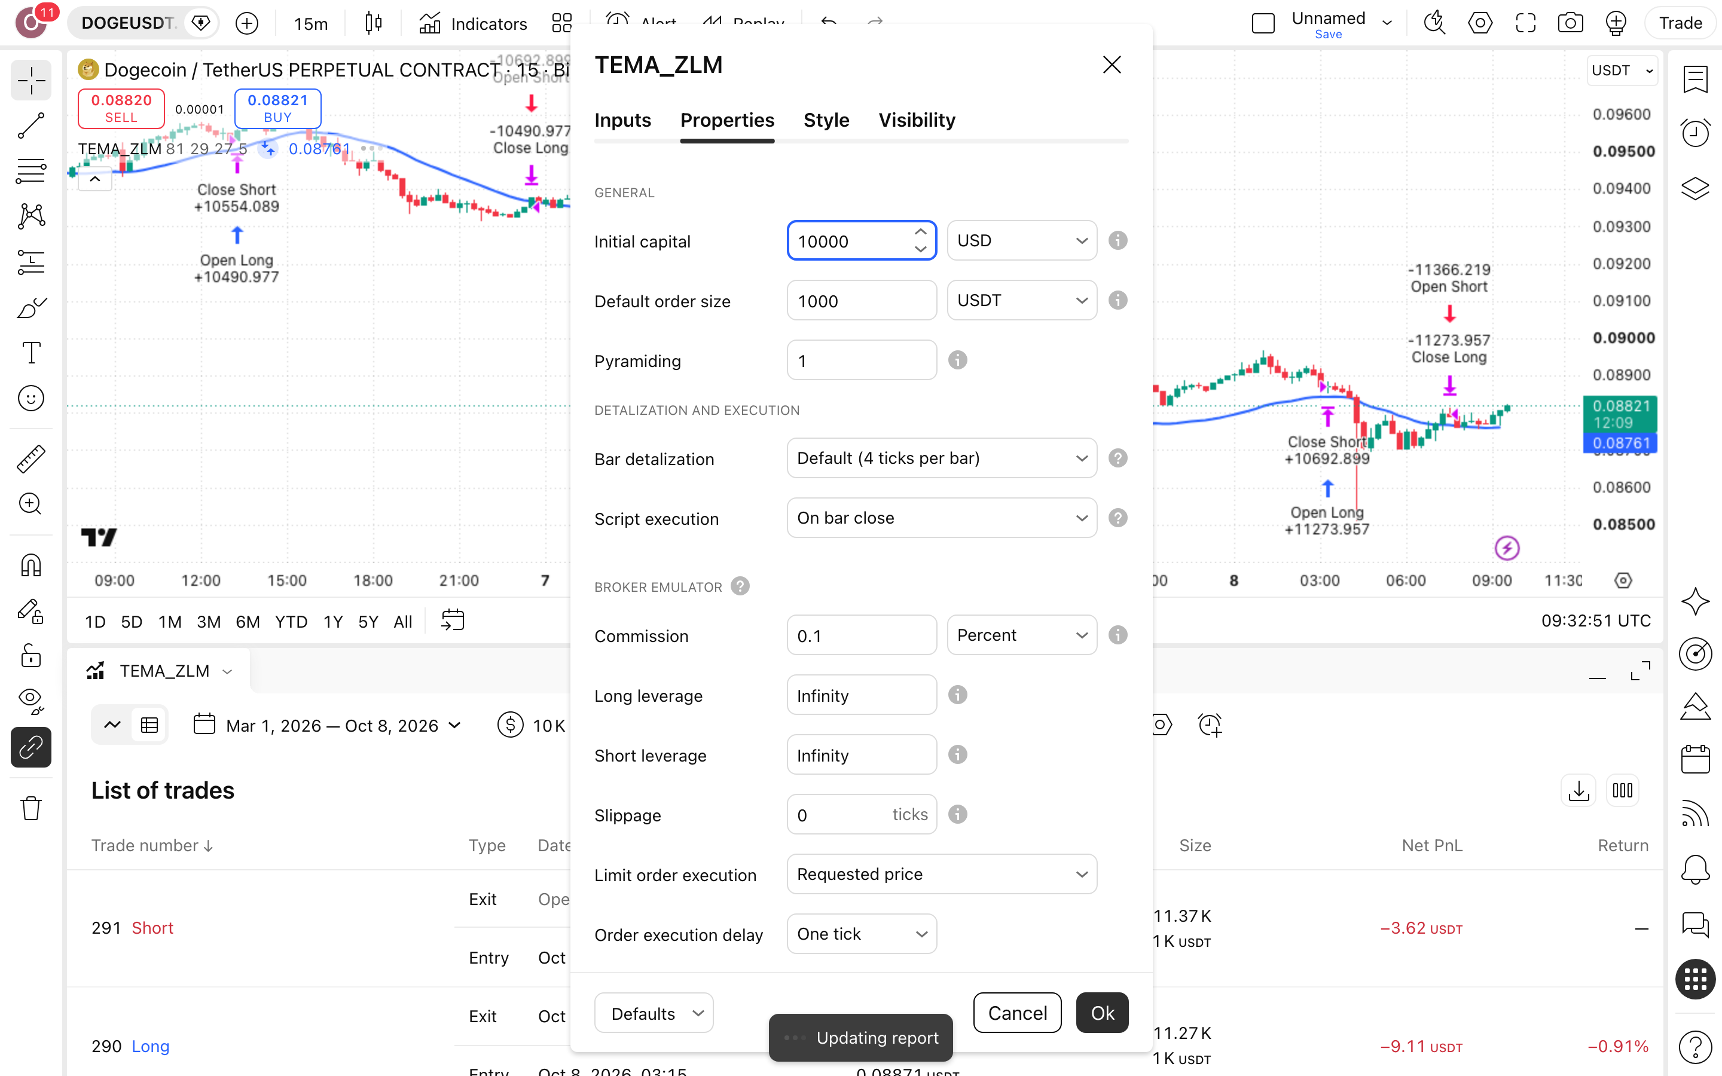Expand the Bar detalization dropdown
Screen dimensions: 1722x1076
[941, 458]
